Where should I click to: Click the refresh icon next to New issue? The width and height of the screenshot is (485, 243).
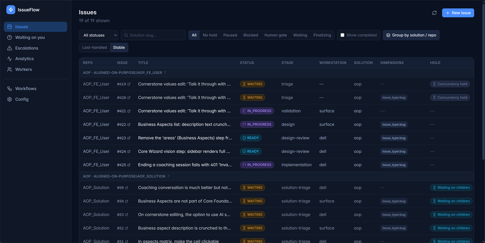(x=434, y=13)
